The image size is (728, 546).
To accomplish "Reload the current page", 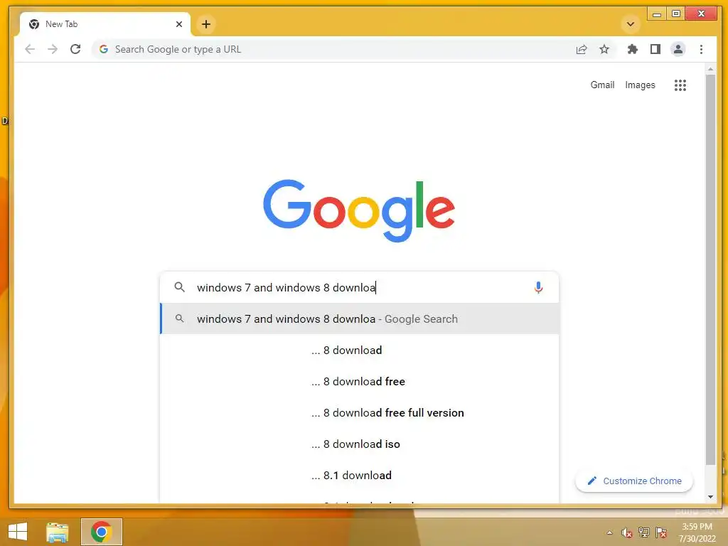I will click(75, 49).
